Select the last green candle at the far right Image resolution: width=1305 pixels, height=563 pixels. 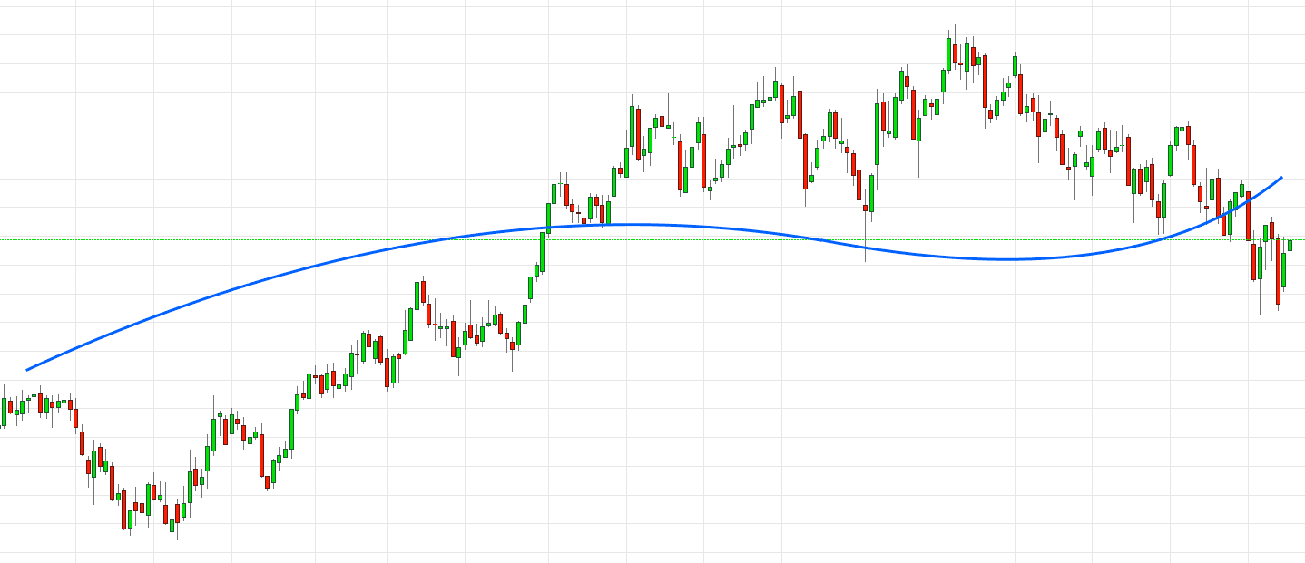coord(1290,245)
